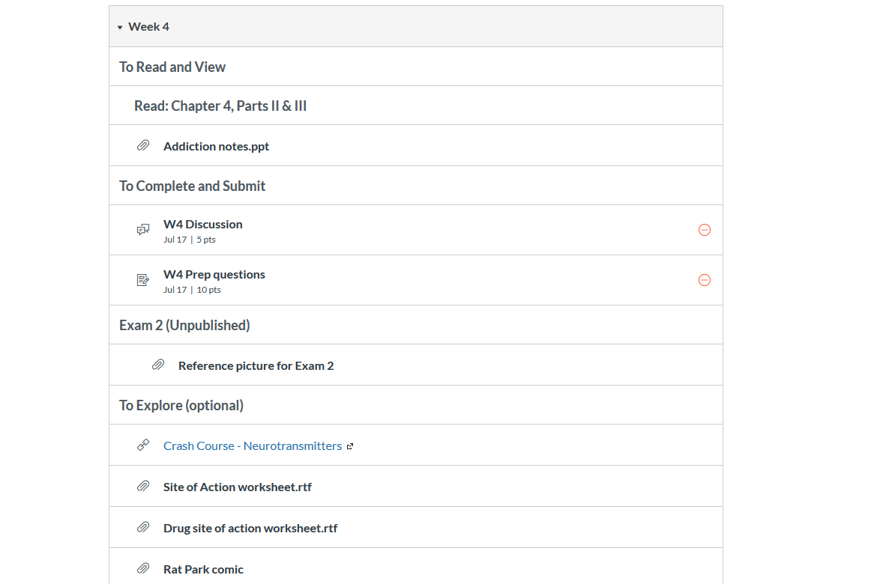Screen dimensions: 877x584
Task: Click the paperclip icon beside Drug site of action worksheet.rtf
Action: point(143,527)
